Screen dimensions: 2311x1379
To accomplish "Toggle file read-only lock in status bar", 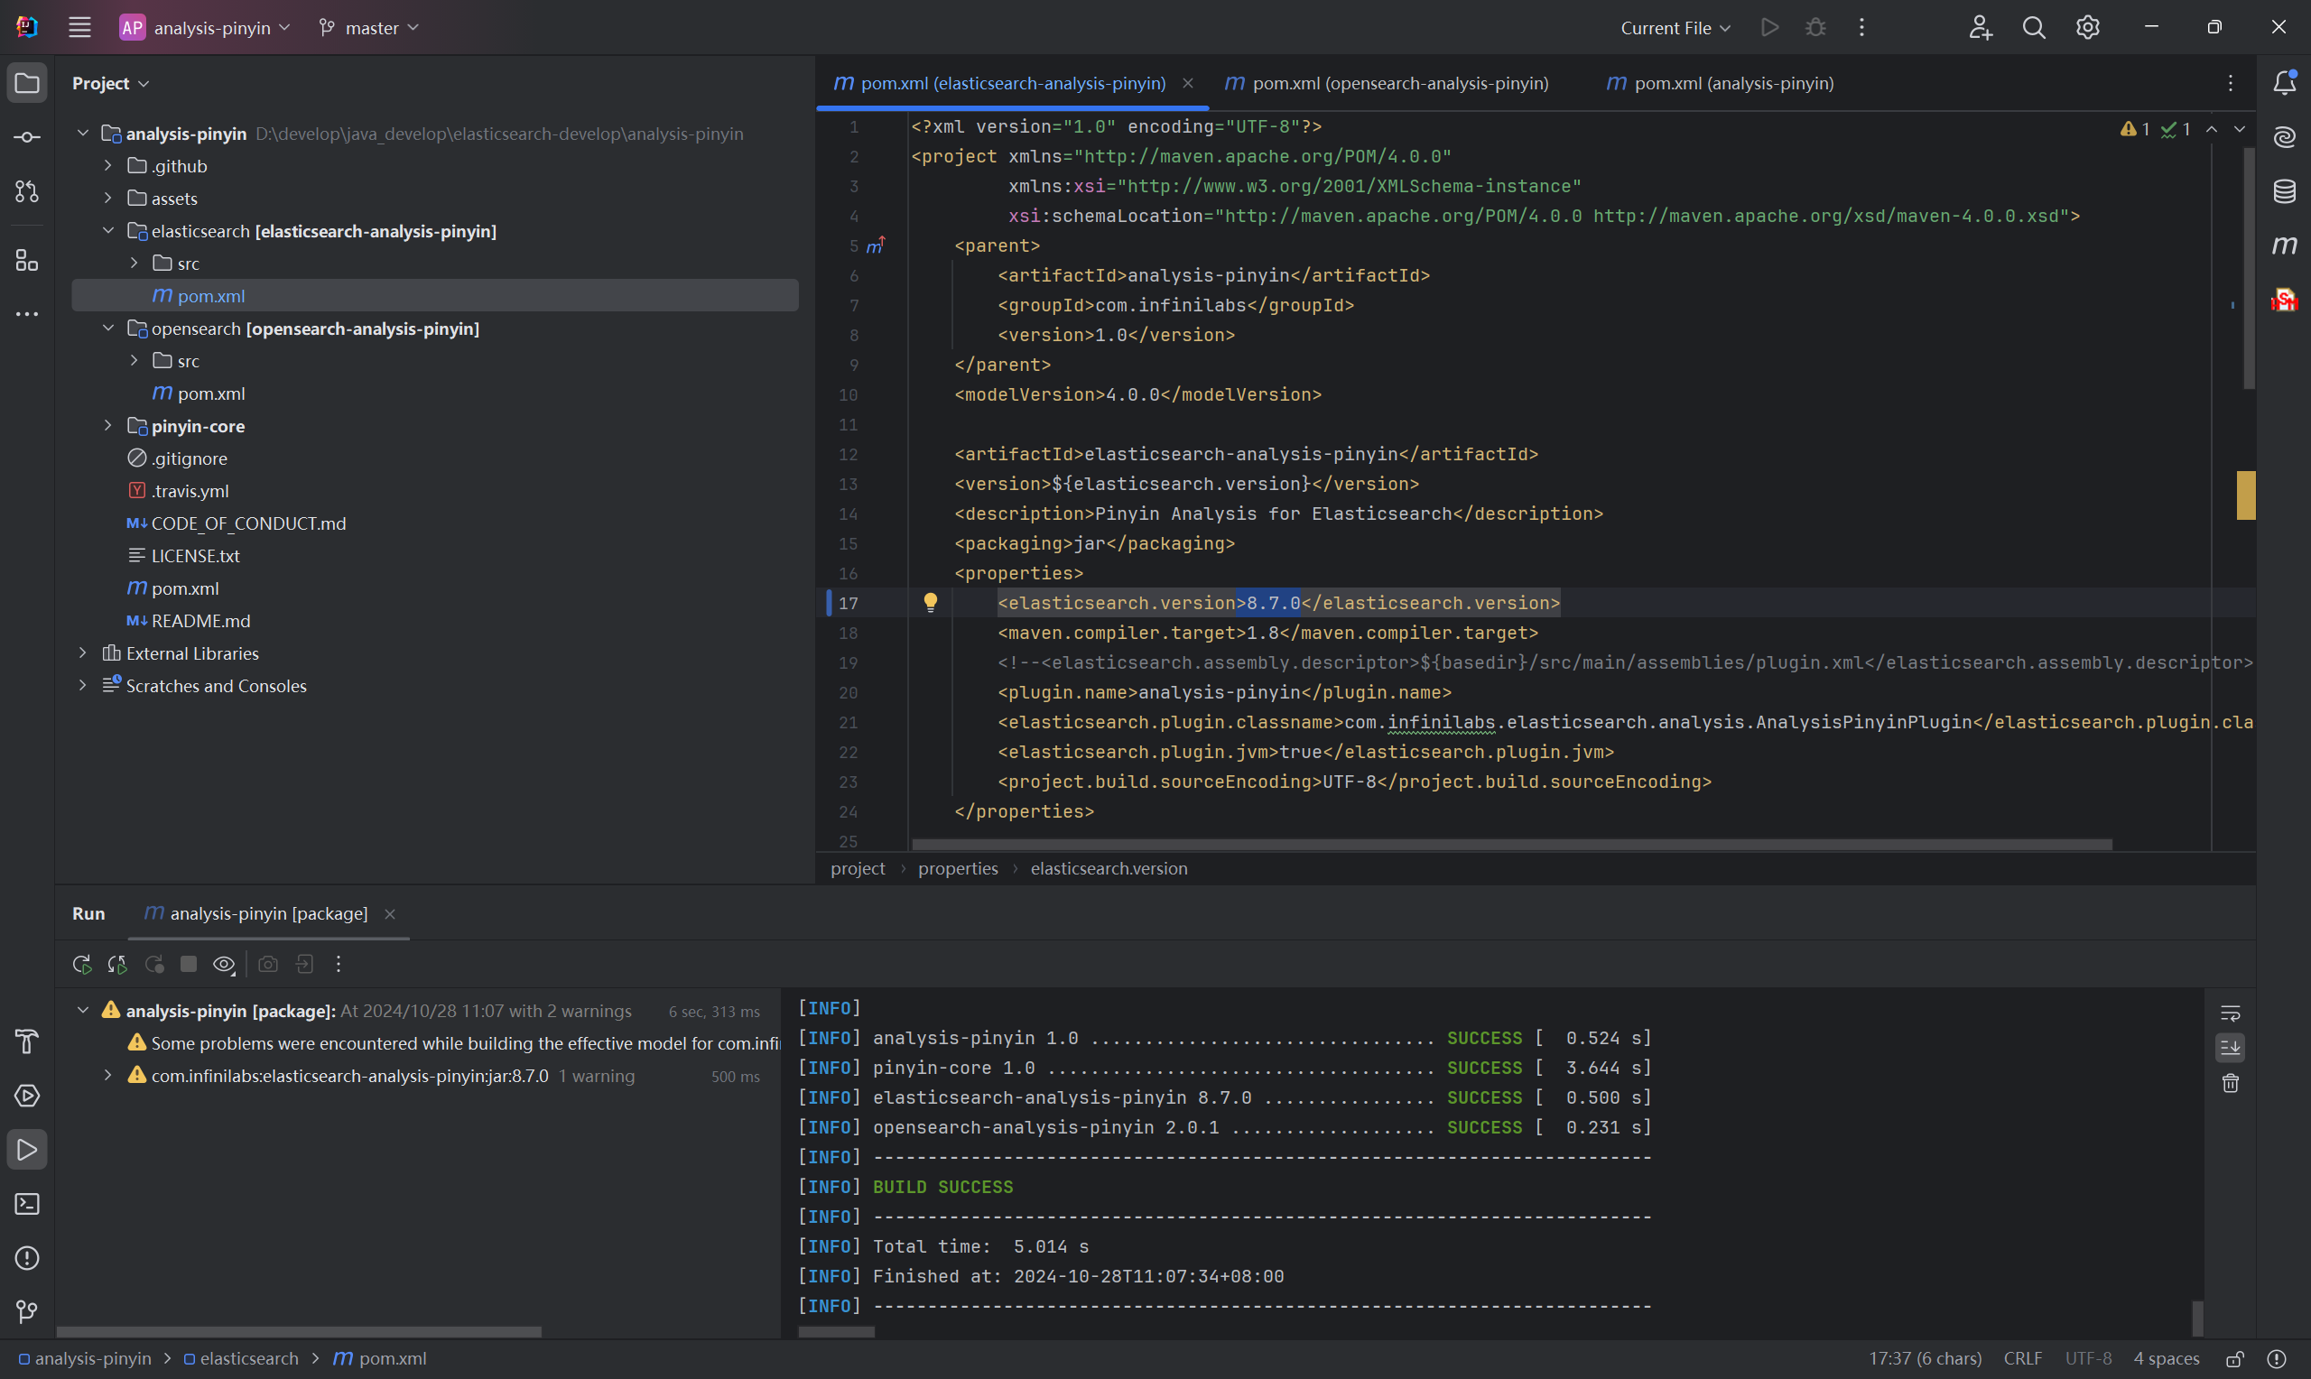I will (x=2235, y=1358).
